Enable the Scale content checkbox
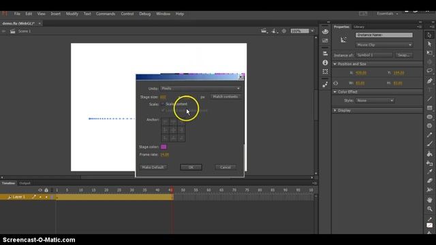The width and height of the screenshot is (436, 245). 163,104
